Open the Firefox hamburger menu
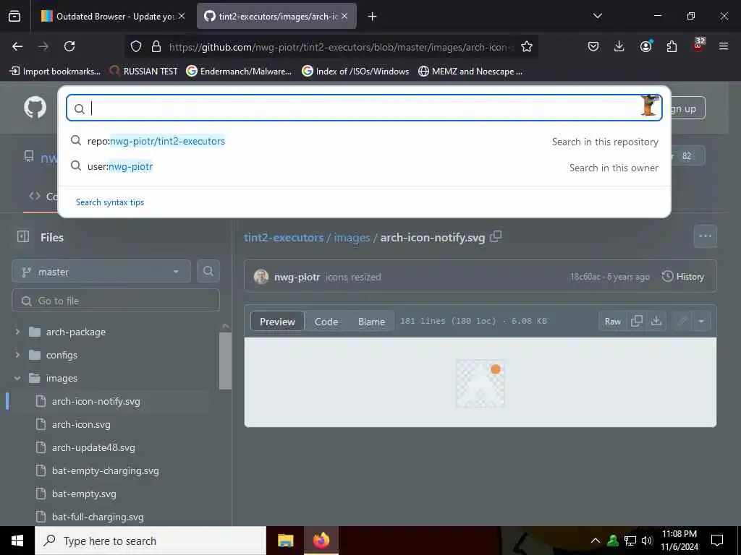 tap(724, 46)
